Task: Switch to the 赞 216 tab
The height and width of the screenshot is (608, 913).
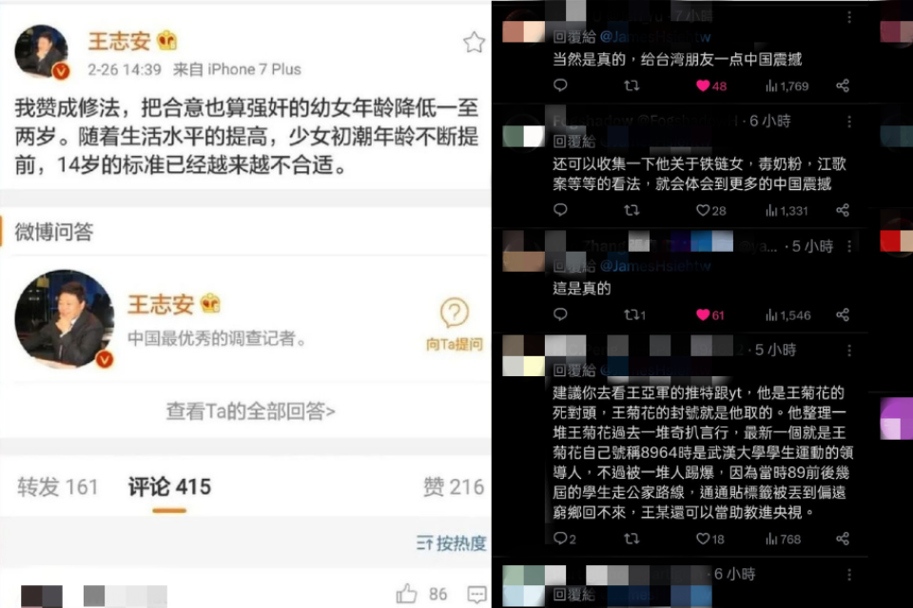Action: pos(454,486)
